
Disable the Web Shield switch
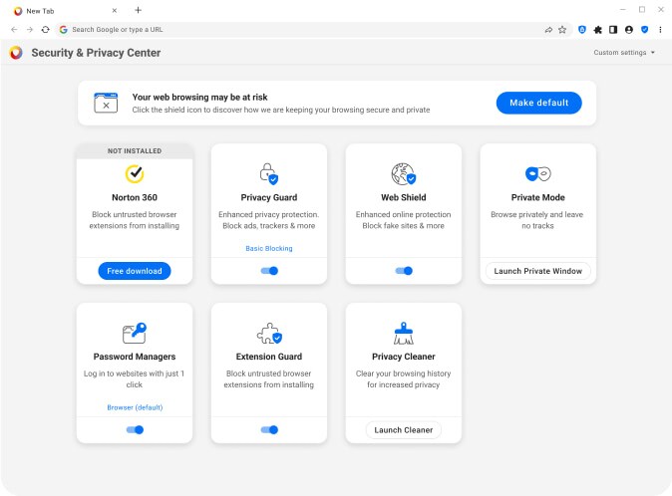click(x=404, y=271)
